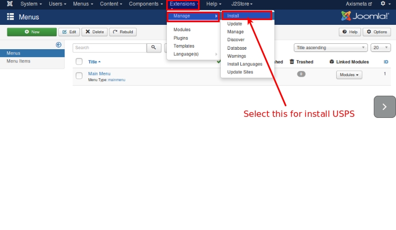Image resolution: width=396 pixels, height=230 pixels.
Task: Click the Edit toolbar button
Action: click(x=69, y=32)
